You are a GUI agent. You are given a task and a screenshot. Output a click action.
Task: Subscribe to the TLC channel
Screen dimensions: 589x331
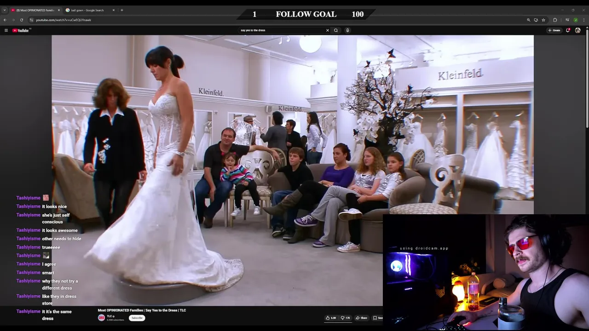pyautogui.click(x=137, y=318)
